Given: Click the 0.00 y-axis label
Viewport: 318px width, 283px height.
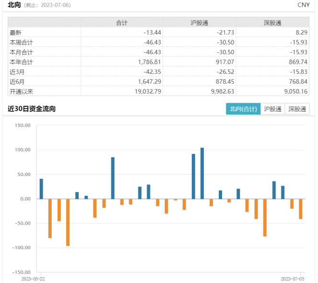Looking at the screenshot, I should coord(25,199).
